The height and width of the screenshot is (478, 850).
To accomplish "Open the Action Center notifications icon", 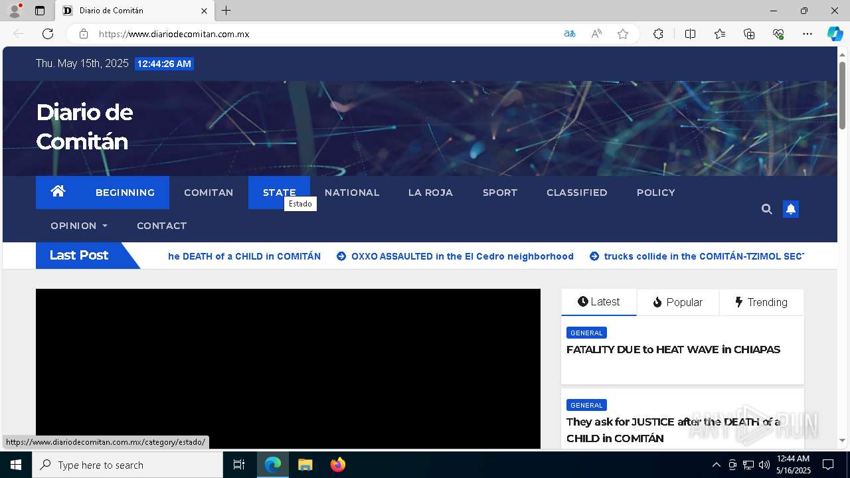I will [828, 465].
